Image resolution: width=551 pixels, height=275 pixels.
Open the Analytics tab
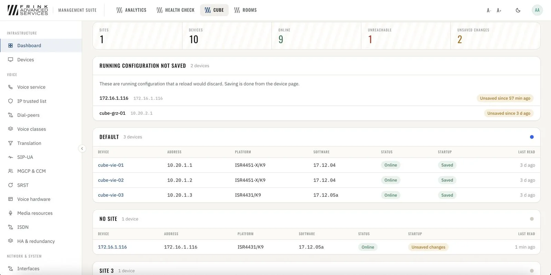pos(132,10)
